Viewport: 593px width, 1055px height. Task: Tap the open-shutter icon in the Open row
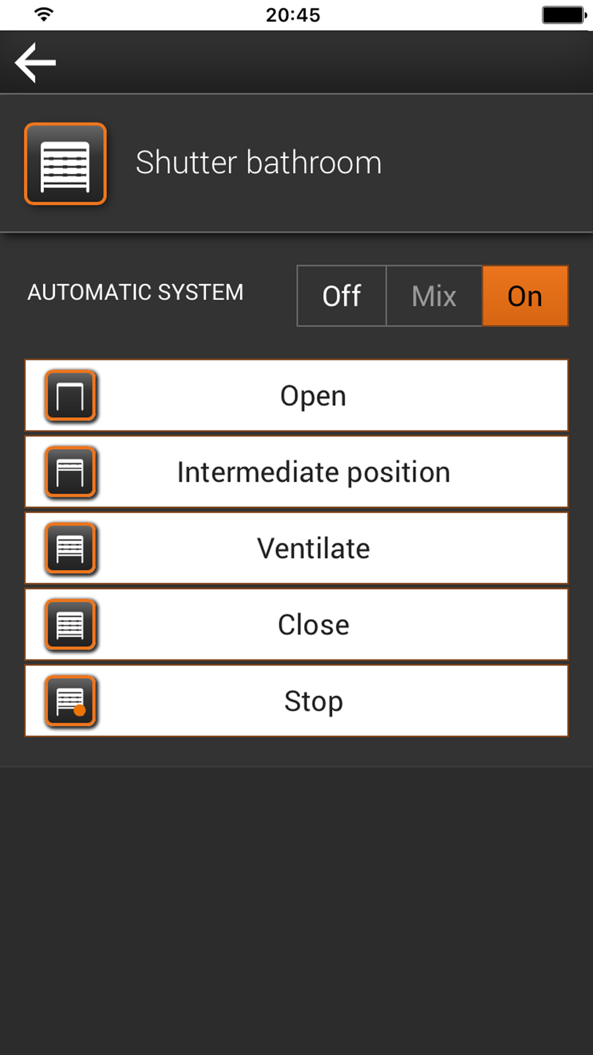[71, 396]
